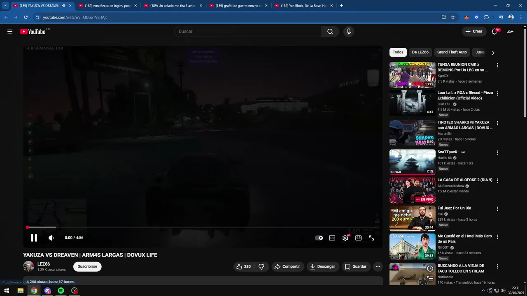Seek along the video progress bar
Viewport: 527px width, 296px height.
pyautogui.click(x=203, y=227)
